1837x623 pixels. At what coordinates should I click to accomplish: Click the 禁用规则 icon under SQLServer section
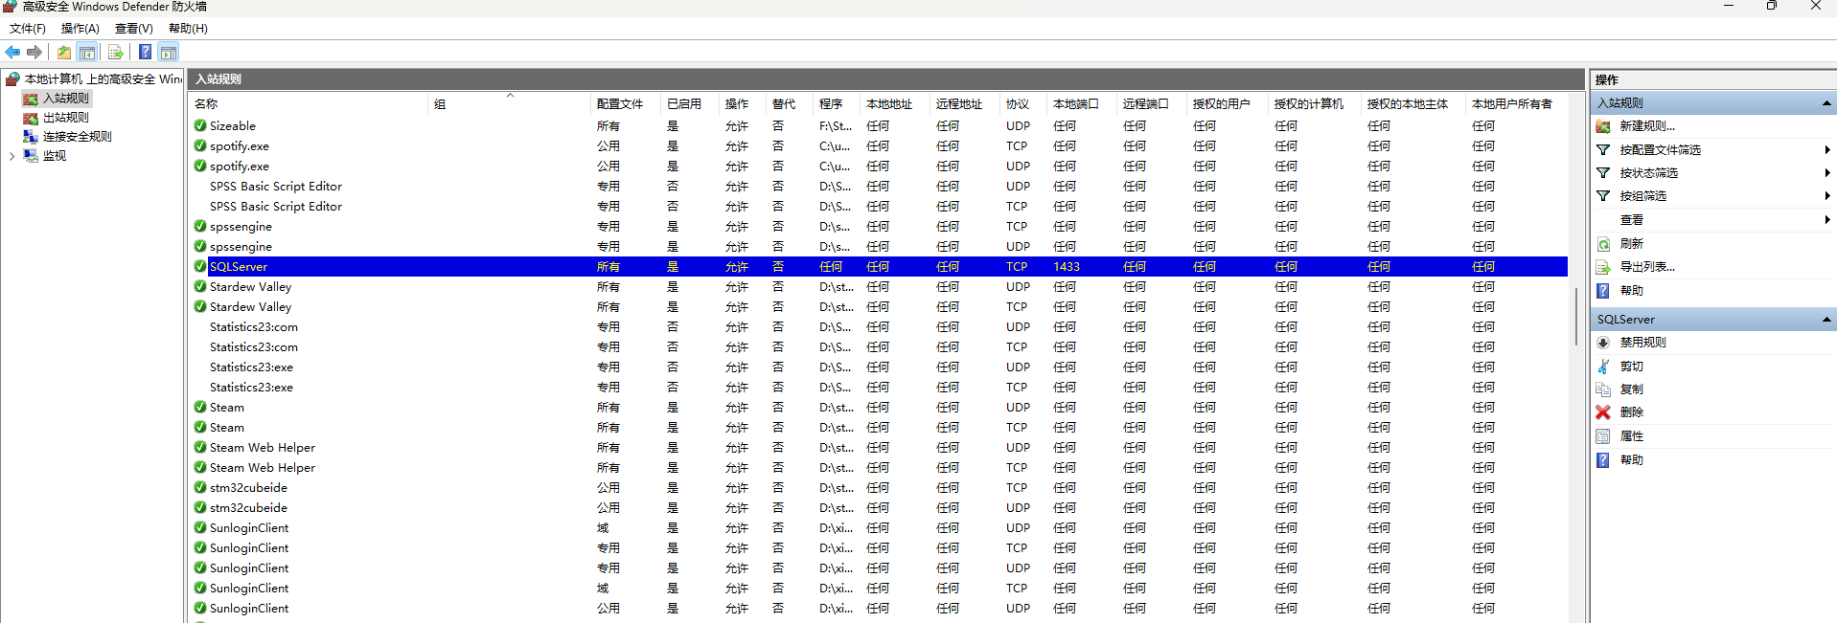1603,343
